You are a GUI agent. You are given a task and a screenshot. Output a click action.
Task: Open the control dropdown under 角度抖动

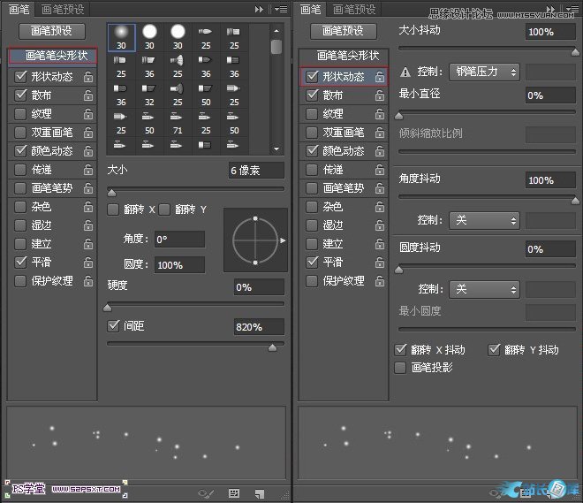point(484,220)
